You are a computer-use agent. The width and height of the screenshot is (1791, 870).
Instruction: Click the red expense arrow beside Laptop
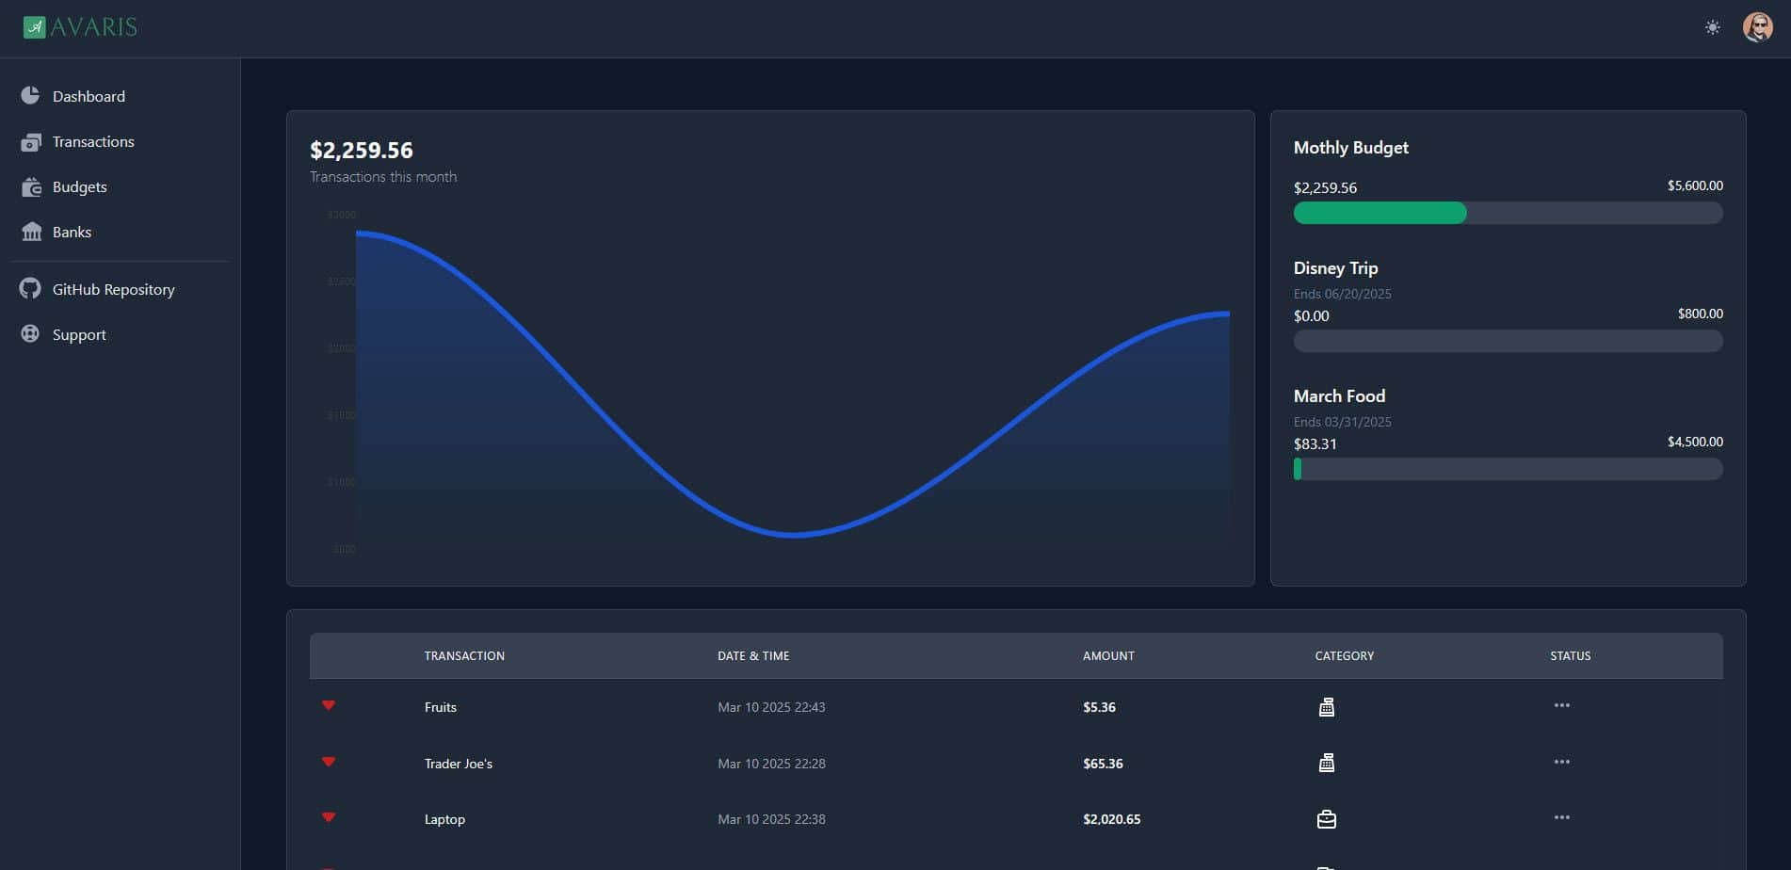click(x=329, y=817)
